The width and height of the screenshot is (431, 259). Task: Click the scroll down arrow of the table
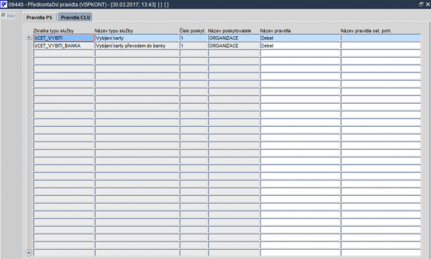pyautogui.click(x=29, y=252)
